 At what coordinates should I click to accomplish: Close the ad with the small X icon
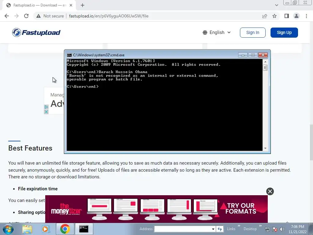(46, 112)
